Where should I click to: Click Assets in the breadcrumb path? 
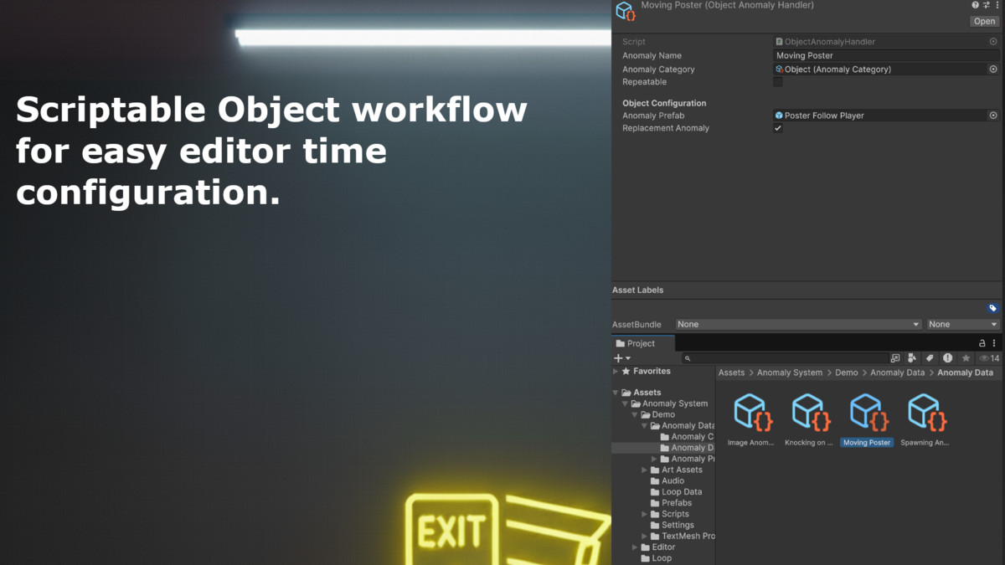click(x=731, y=372)
